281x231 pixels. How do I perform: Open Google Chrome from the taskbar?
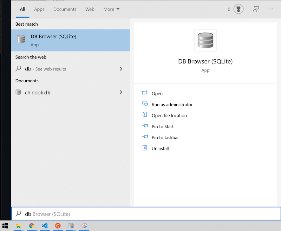coord(32,226)
